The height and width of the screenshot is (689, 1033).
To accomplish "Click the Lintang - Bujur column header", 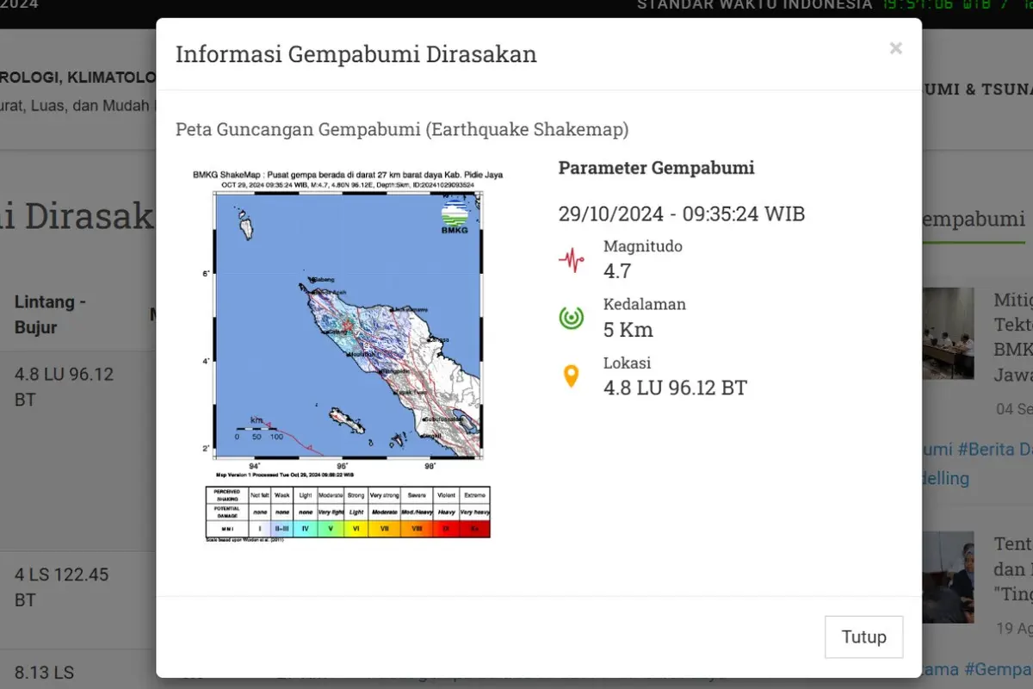I will (51, 314).
